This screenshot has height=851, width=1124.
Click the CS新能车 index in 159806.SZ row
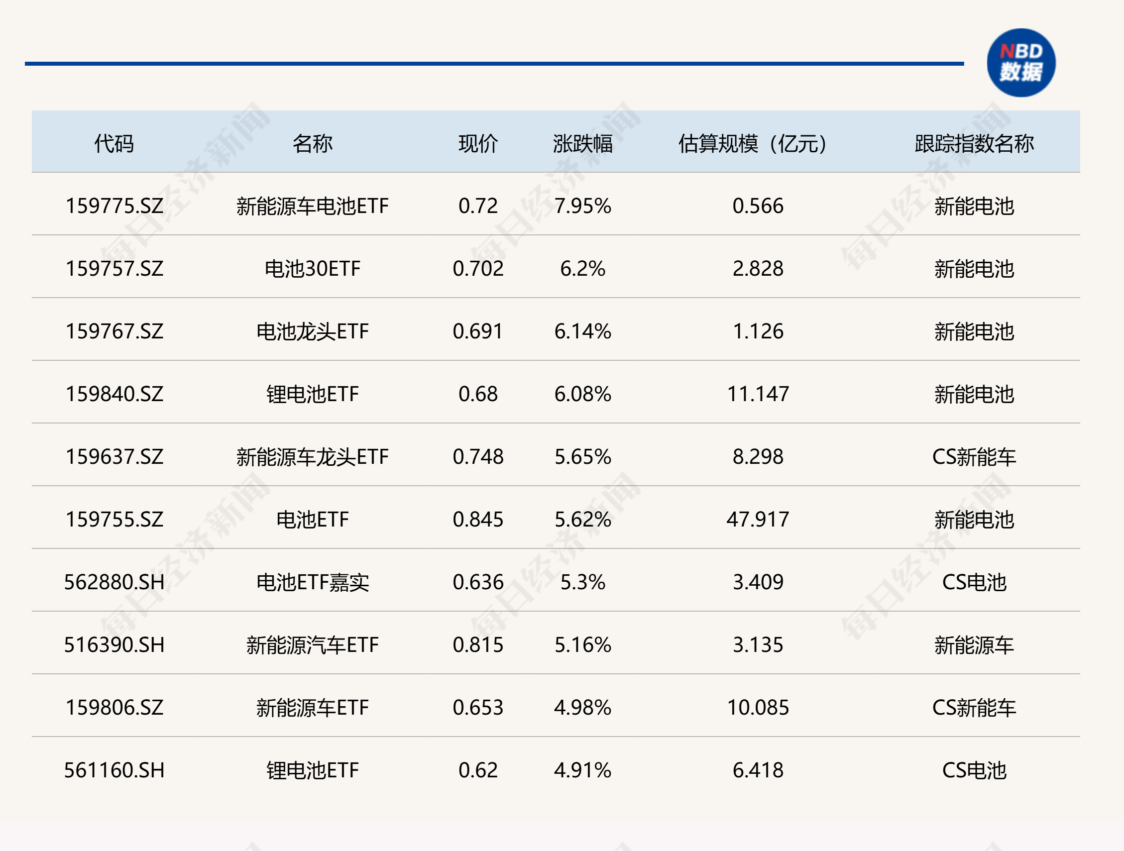(974, 707)
